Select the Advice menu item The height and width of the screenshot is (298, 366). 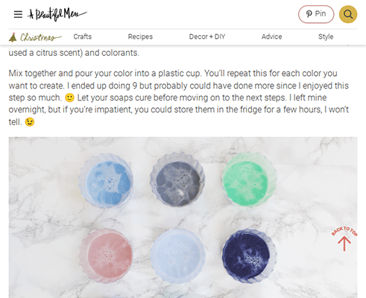pyautogui.click(x=271, y=37)
